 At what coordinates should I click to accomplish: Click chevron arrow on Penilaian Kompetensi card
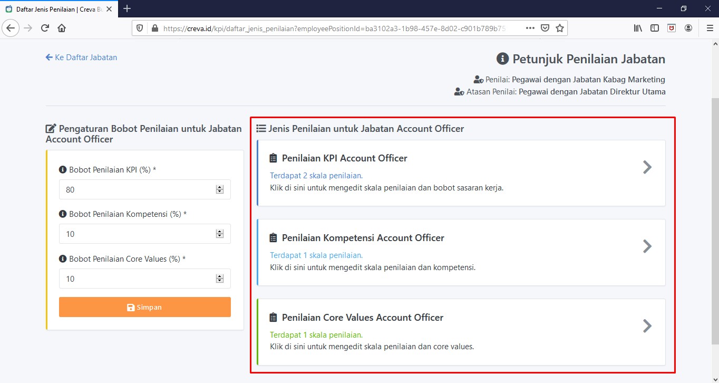coord(648,246)
